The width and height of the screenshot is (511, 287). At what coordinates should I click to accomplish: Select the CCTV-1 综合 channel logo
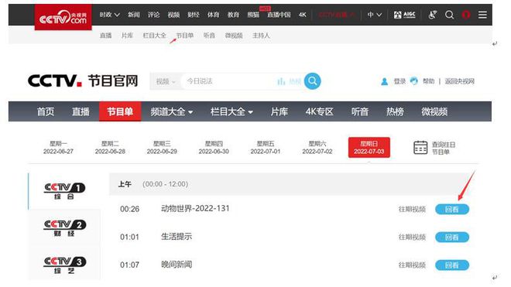(64, 191)
